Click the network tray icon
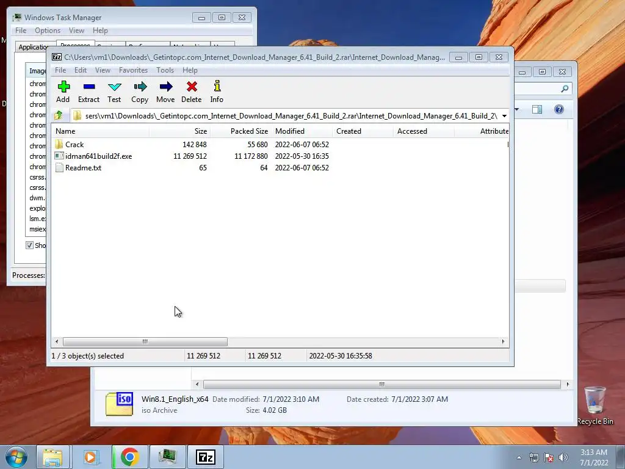Image resolution: width=625 pixels, height=469 pixels. coord(533,457)
